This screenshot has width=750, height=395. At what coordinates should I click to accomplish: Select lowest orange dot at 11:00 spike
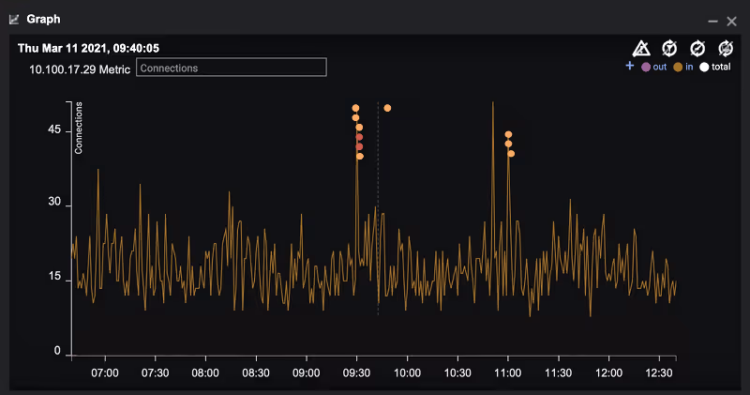[x=511, y=154]
